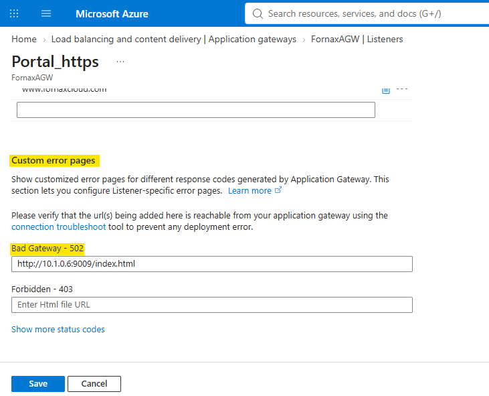Image resolution: width=489 pixels, height=396 pixels.
Task: Expand Show more status codes
Action: 58,329
